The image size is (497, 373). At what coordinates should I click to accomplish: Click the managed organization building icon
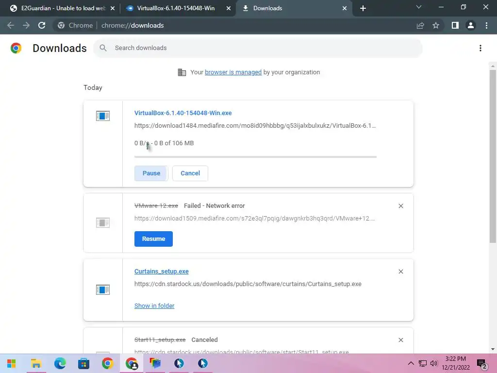(182, 72)
